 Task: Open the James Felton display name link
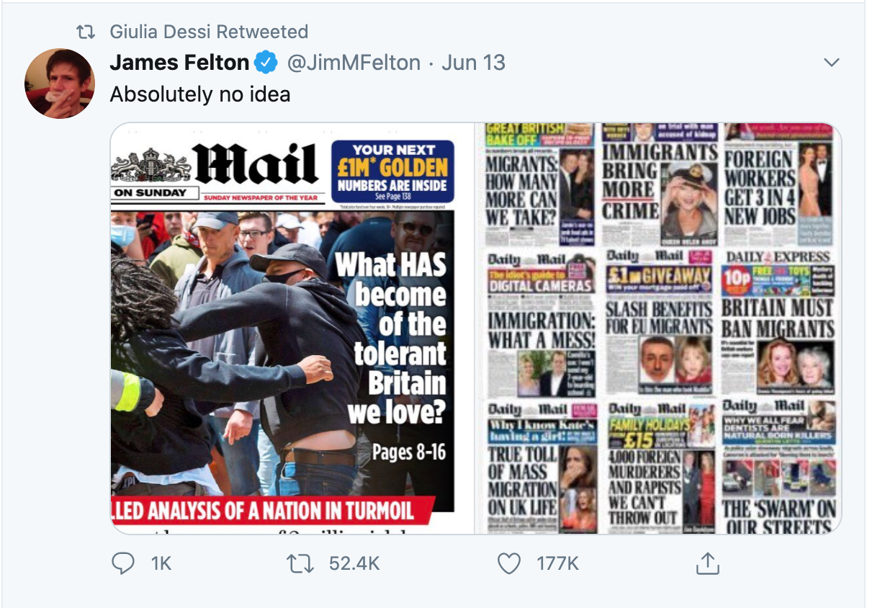tap(179, 63)
